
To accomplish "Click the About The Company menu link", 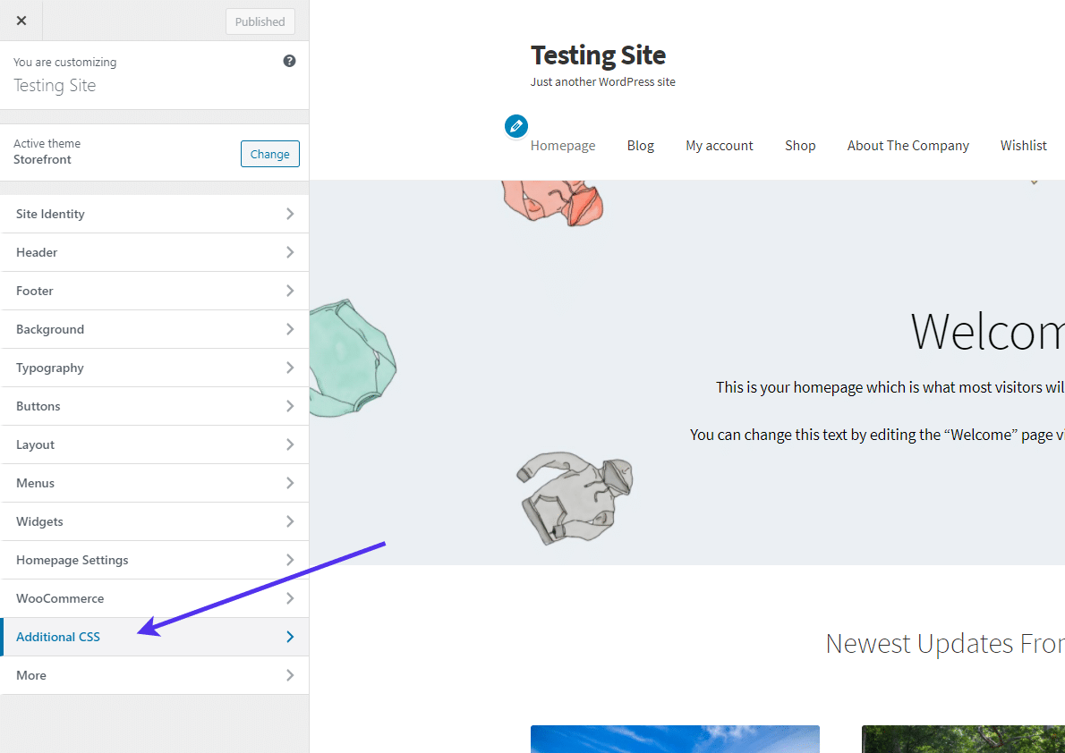I will tap(907, 146).
